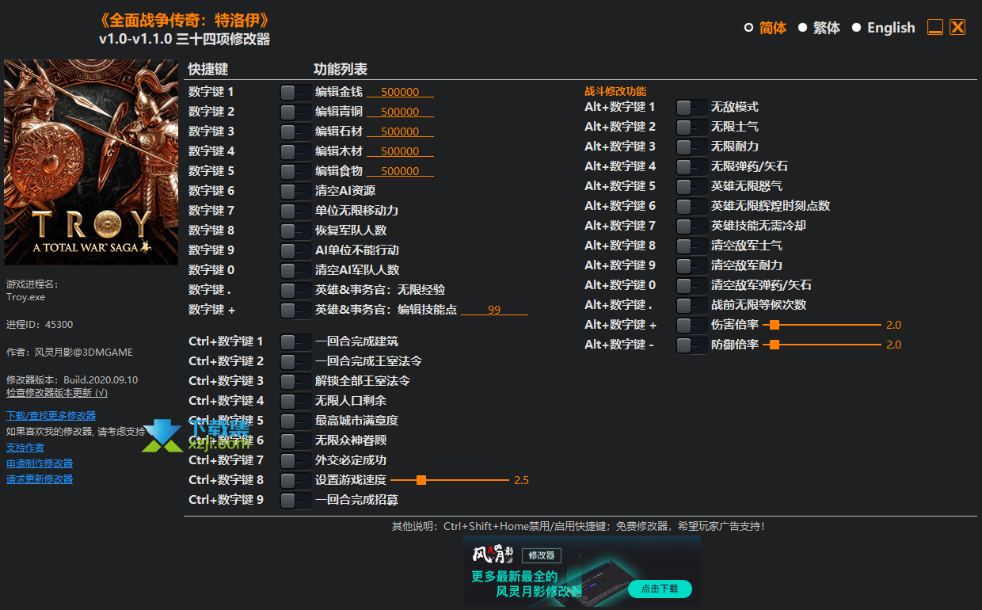Enable AI单位不能行动 toggle
This screenshot has width=982, height=610.
(x=295, y=250)
